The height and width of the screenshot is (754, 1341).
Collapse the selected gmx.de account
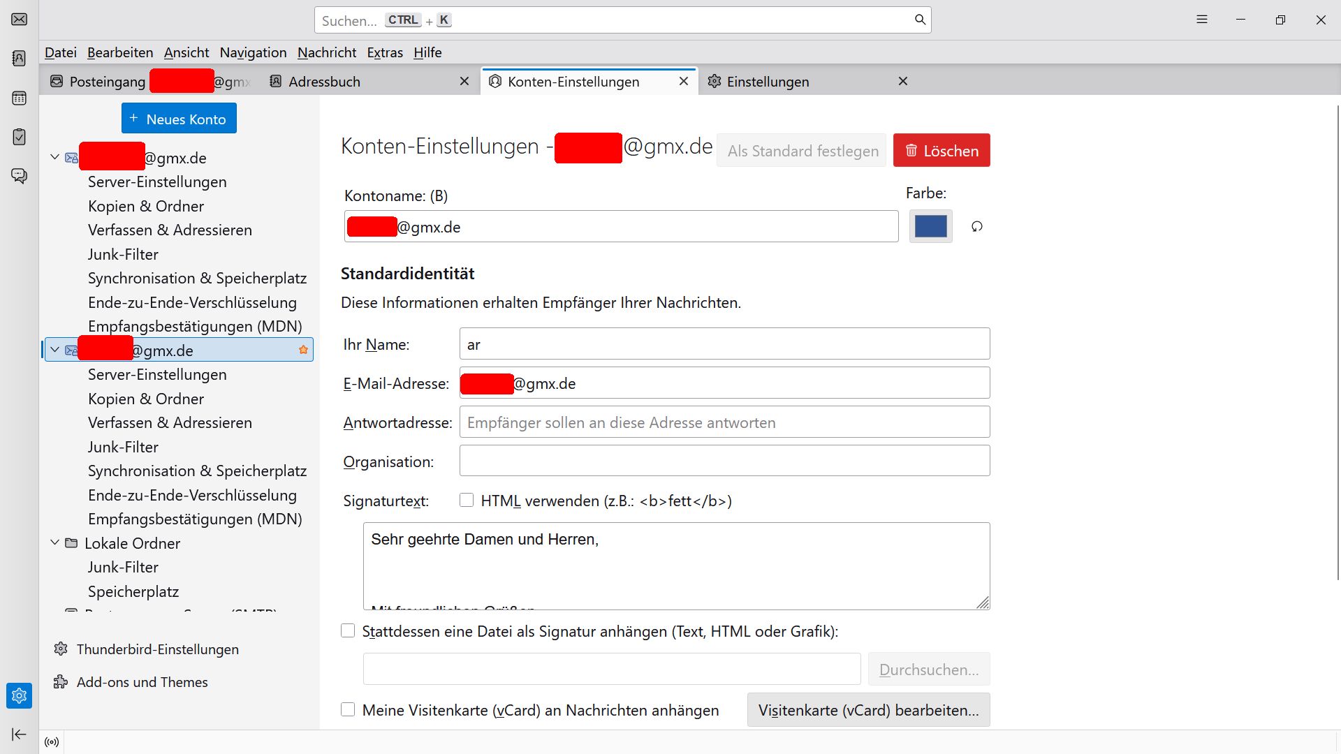click(55, 350)
